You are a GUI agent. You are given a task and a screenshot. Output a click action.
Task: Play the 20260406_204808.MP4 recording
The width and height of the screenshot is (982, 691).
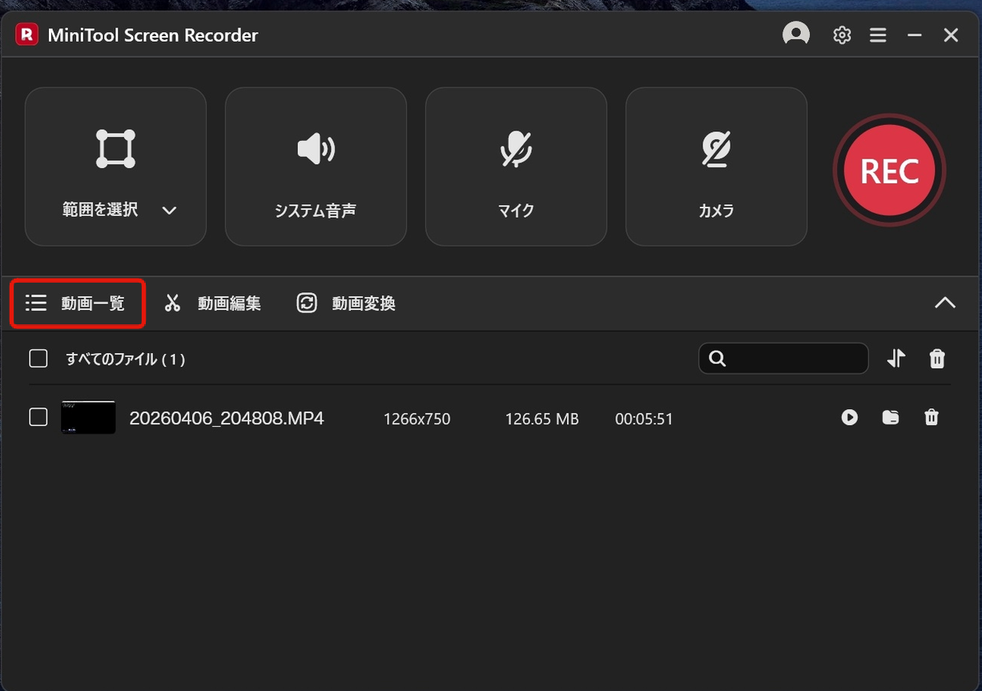click(x=849, y=417)
